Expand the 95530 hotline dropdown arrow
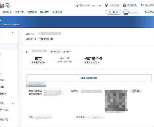The image size is (154, 127). click(x=100, y=6)
